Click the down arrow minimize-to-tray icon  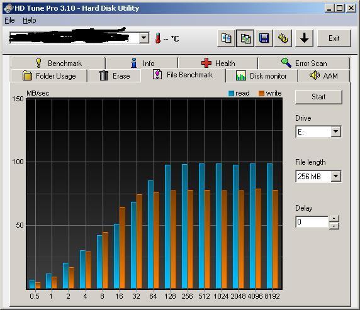[304, 38]
